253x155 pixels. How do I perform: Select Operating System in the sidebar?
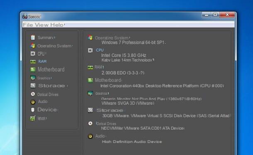tap(54, 46)
